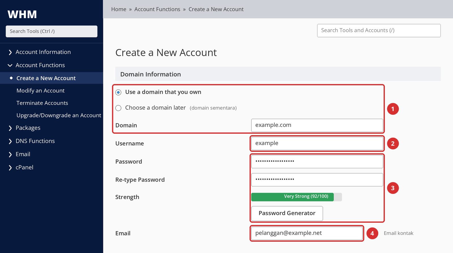
Task: Click the Packages sidebar label
Action: tap(28, 128)
